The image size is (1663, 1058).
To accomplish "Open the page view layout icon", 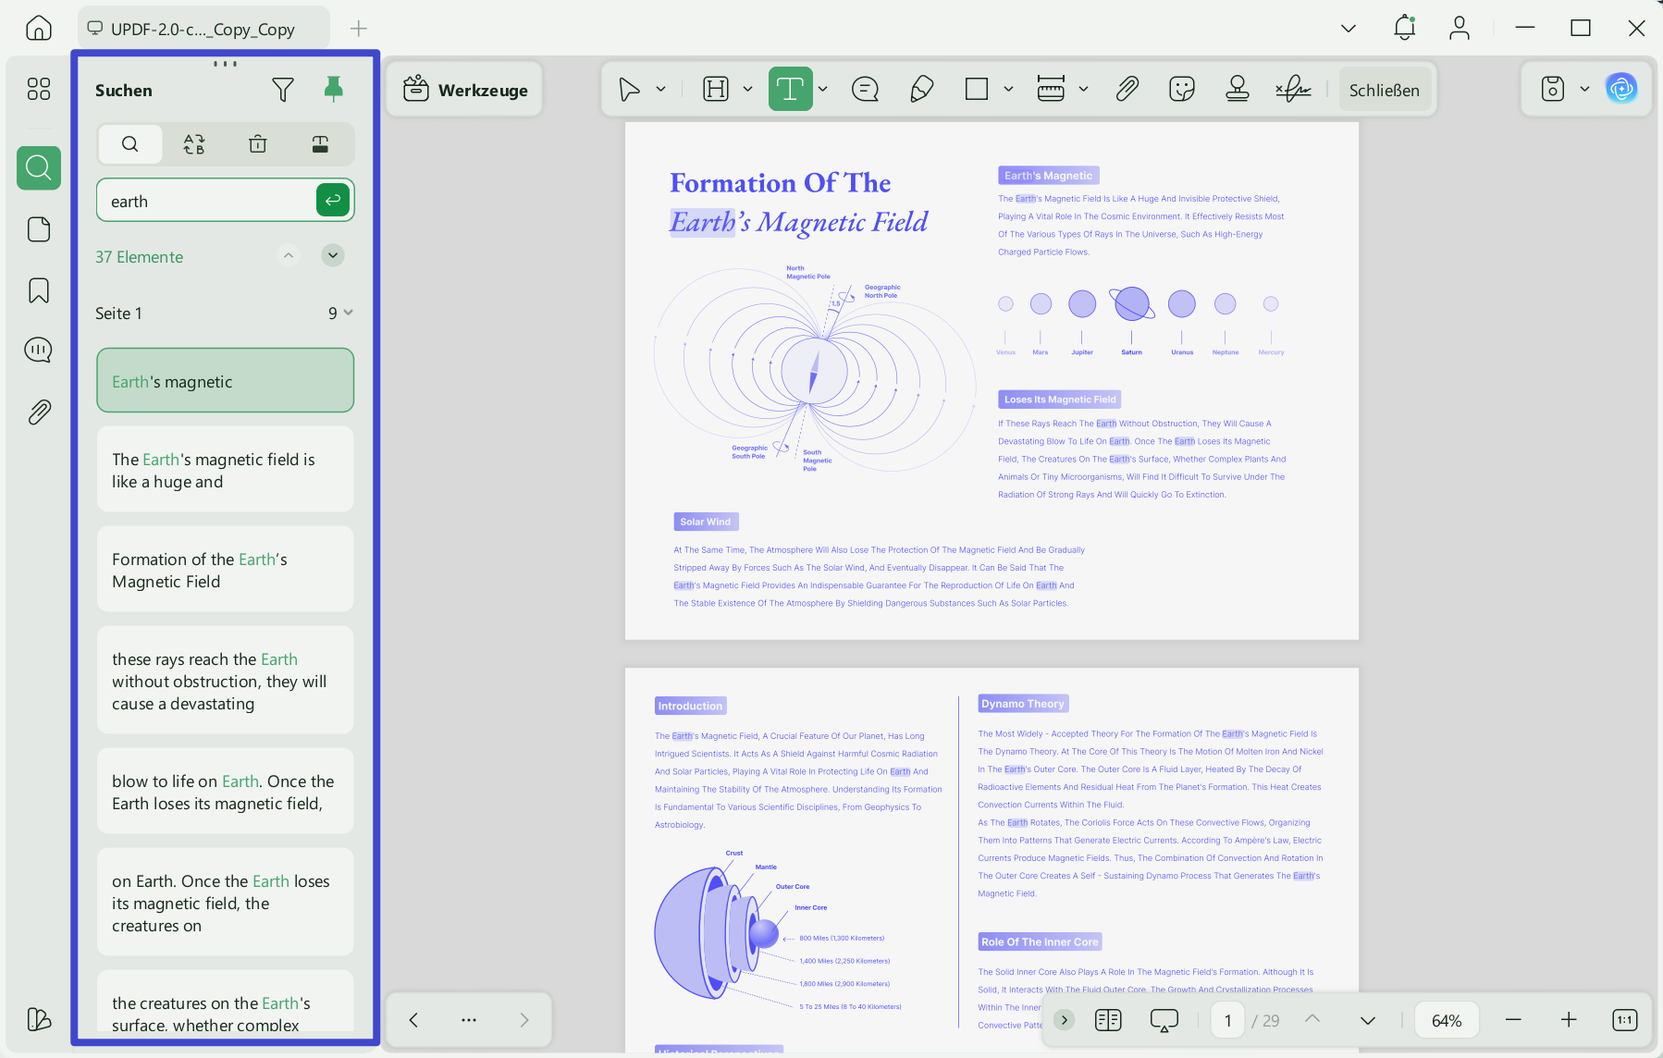I will pos(1108,1020).
